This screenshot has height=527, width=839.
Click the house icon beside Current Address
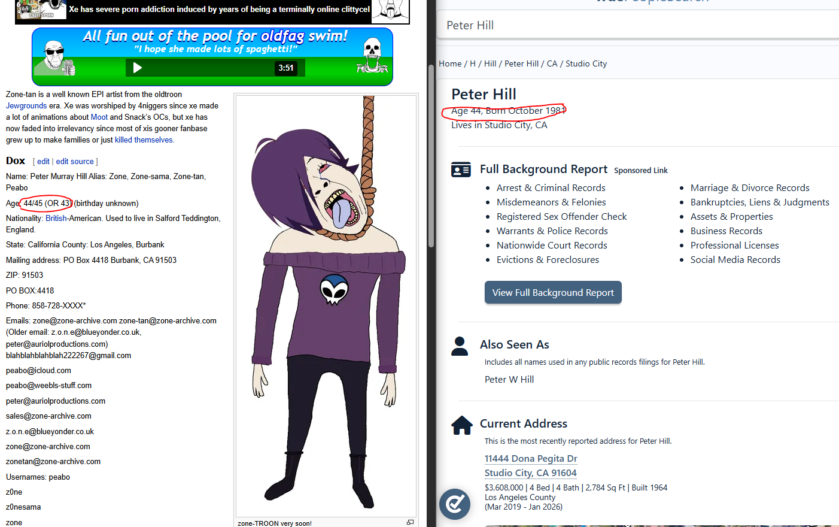coord(461,425)
